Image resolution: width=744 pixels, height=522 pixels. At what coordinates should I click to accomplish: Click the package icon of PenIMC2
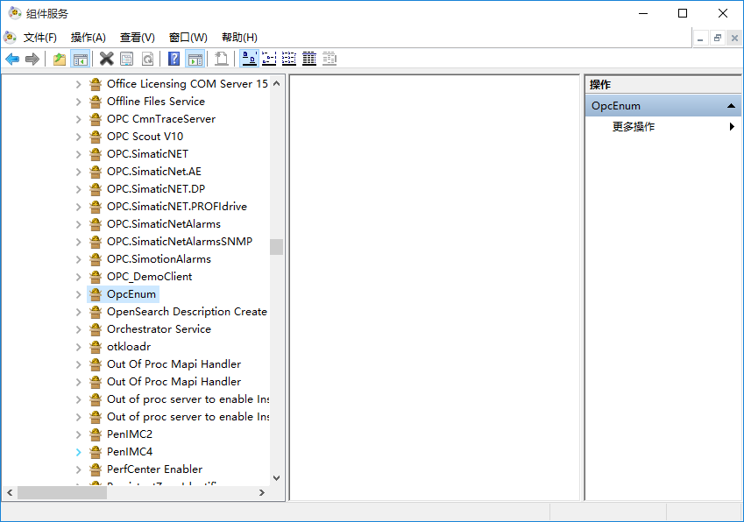(96, 434)
